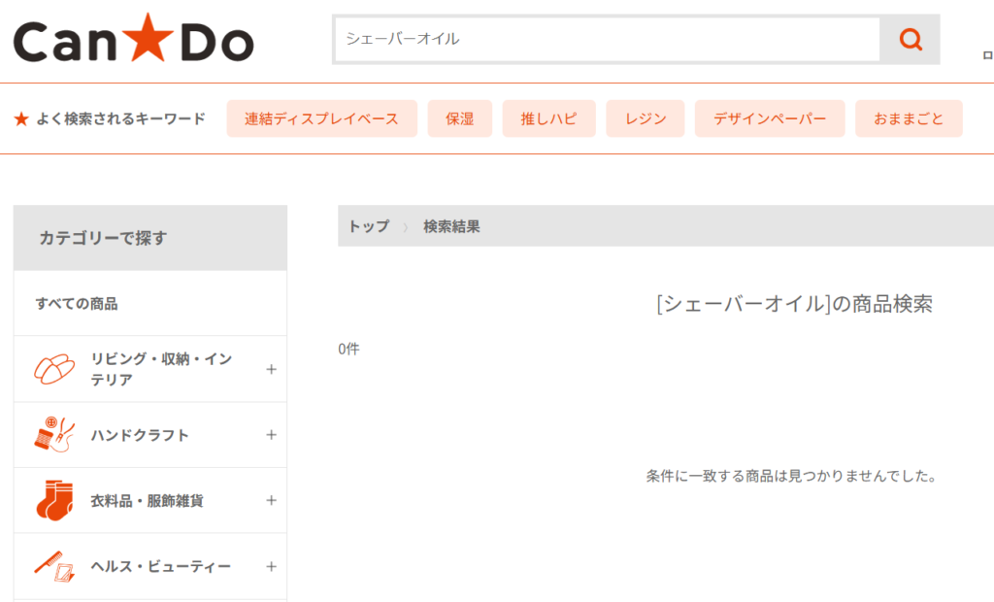Select the デザインペーパー keyword tag

pos(770,118)
